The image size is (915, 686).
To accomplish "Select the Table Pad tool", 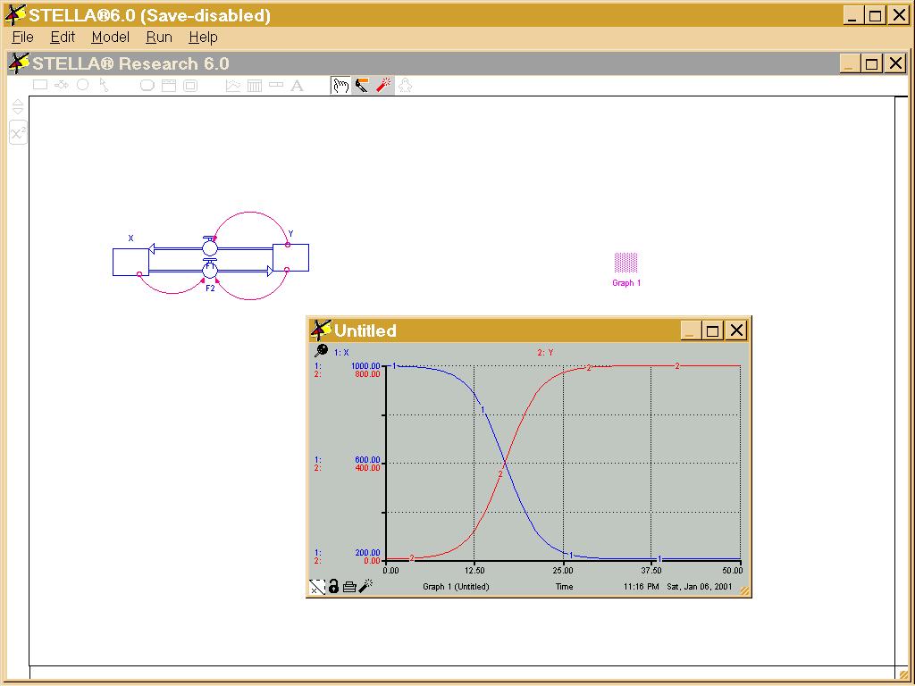I will coord(255,86).
